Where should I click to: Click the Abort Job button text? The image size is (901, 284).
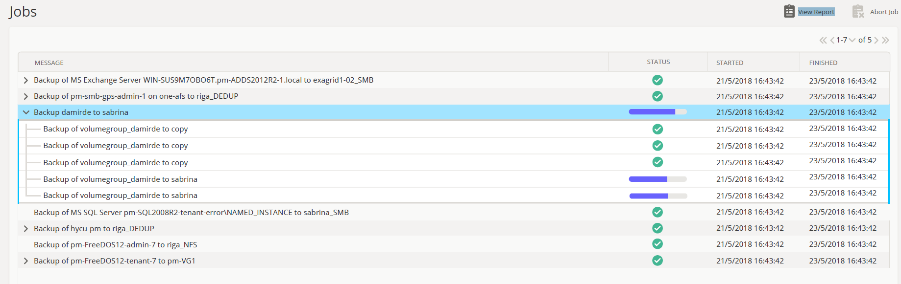tap(884, 12)
